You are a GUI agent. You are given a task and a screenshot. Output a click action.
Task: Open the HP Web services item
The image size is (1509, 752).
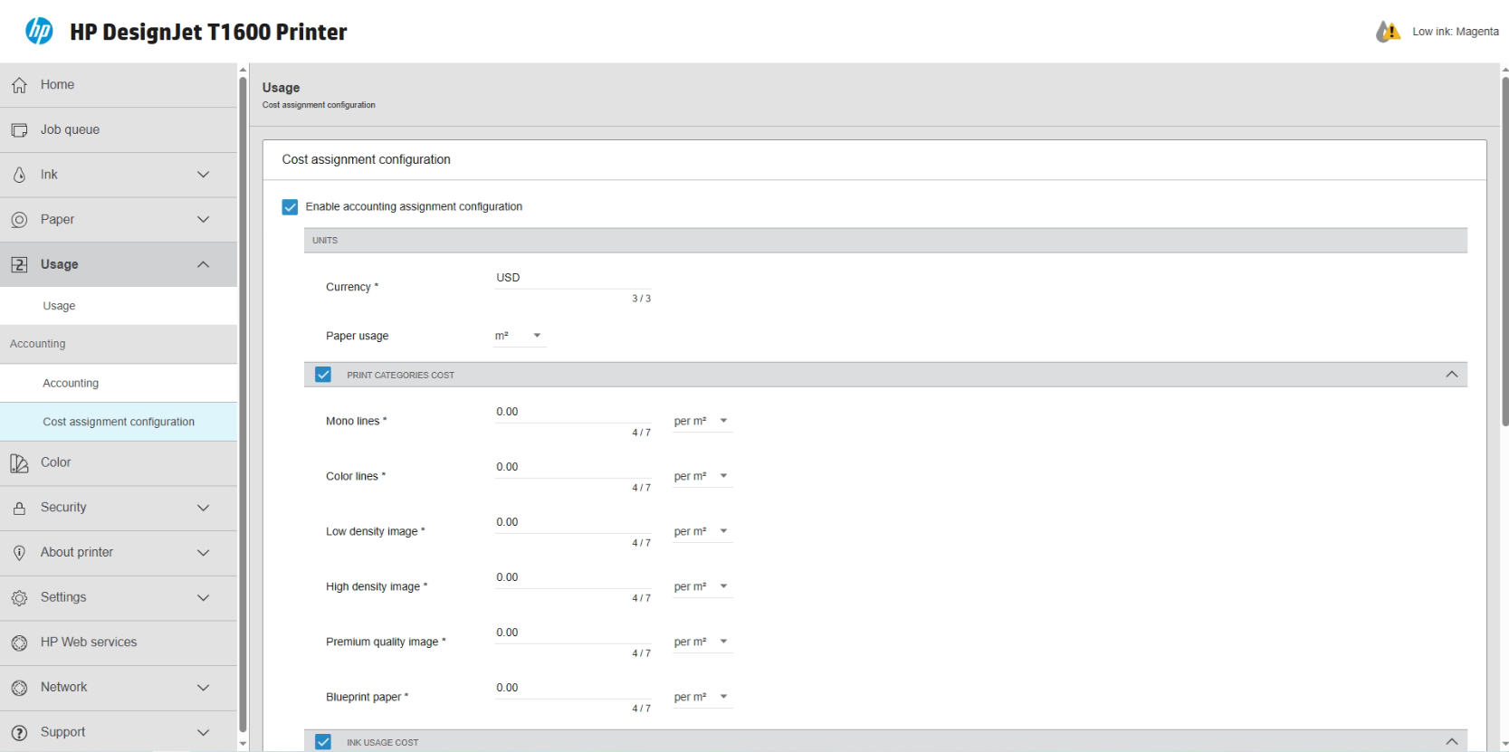click(119, 643)
